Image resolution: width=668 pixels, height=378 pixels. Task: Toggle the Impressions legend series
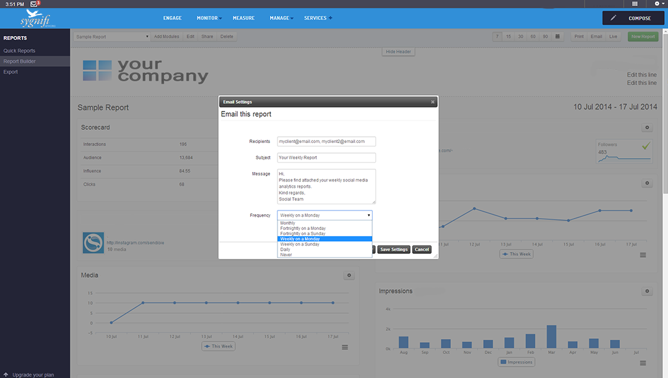pos(516,362)
